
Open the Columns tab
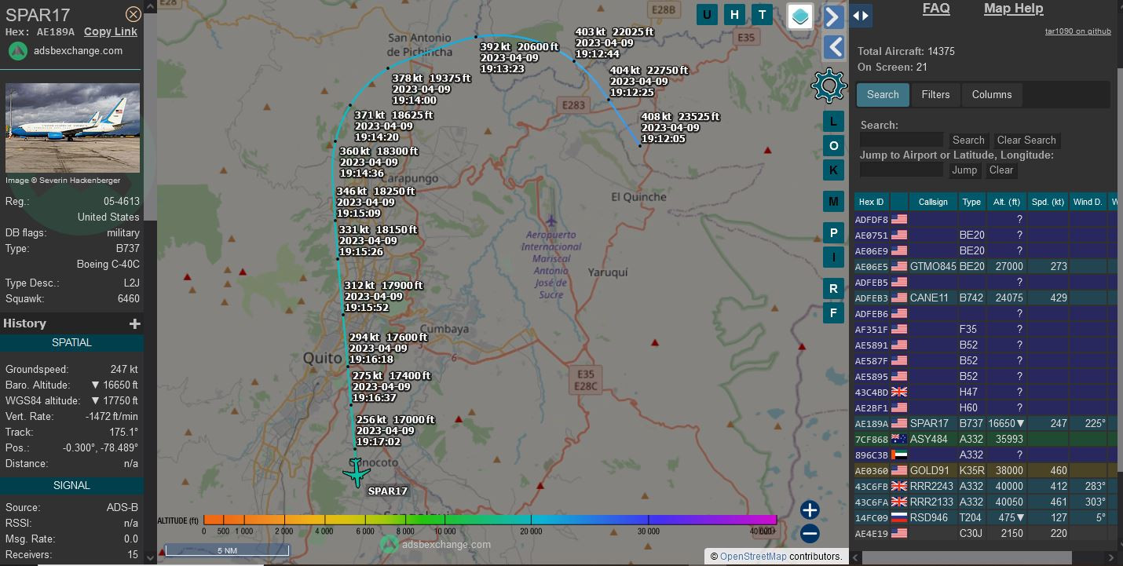991,94
